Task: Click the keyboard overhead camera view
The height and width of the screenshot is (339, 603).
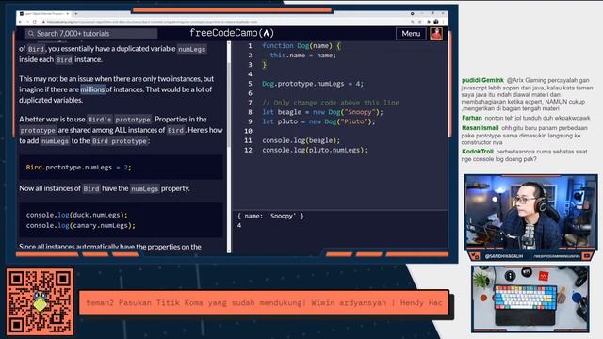Action: tap(530, 299)
